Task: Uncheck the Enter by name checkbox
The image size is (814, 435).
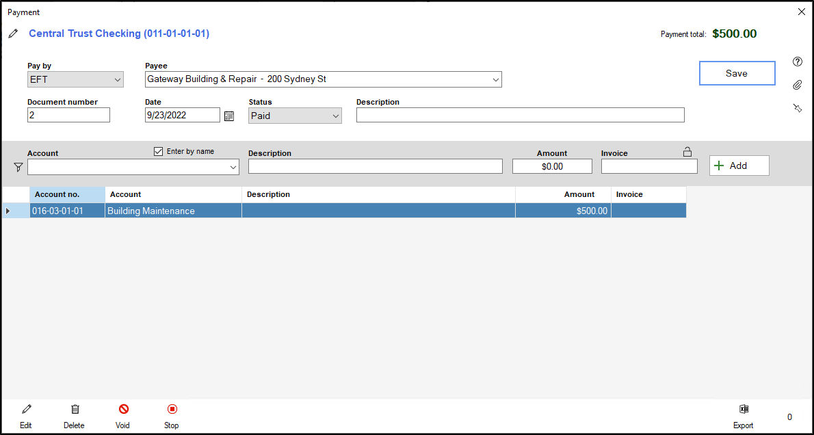Action: 159,152
